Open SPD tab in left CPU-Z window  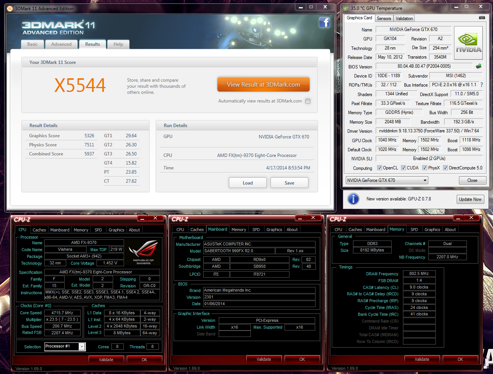click(x=98, y=230)
